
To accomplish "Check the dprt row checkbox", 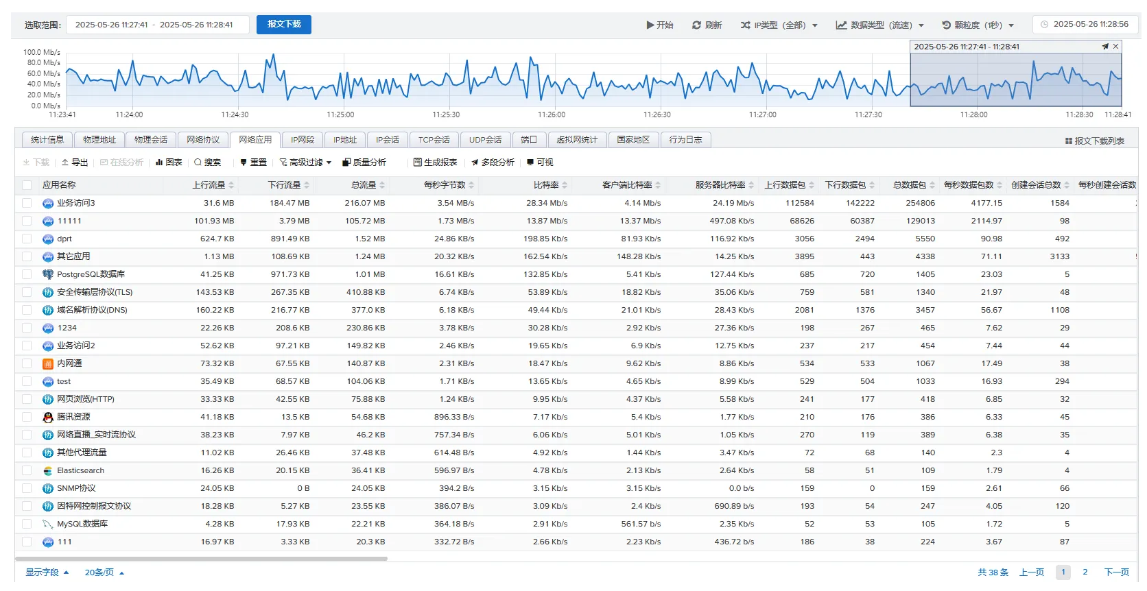I will point(27,239).
